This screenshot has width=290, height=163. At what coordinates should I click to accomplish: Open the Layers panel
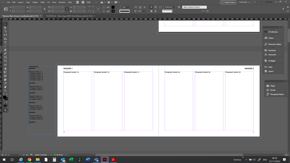click(271, 71)
